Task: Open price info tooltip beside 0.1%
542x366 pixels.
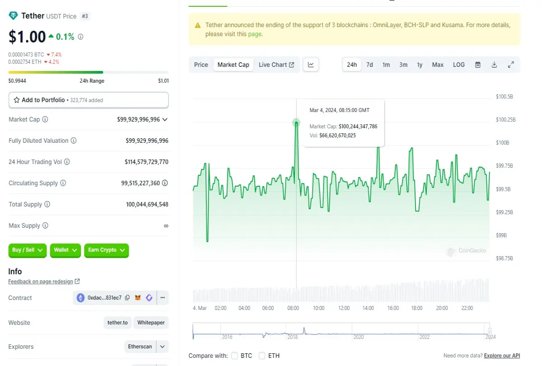Action: click(80, 37)
